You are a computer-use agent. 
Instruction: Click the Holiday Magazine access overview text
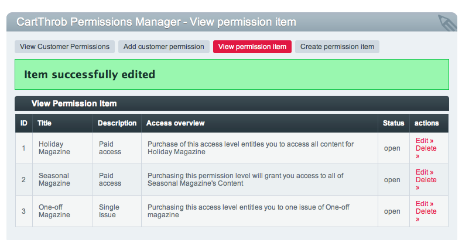pyautogui.click(x=251, y=148)
